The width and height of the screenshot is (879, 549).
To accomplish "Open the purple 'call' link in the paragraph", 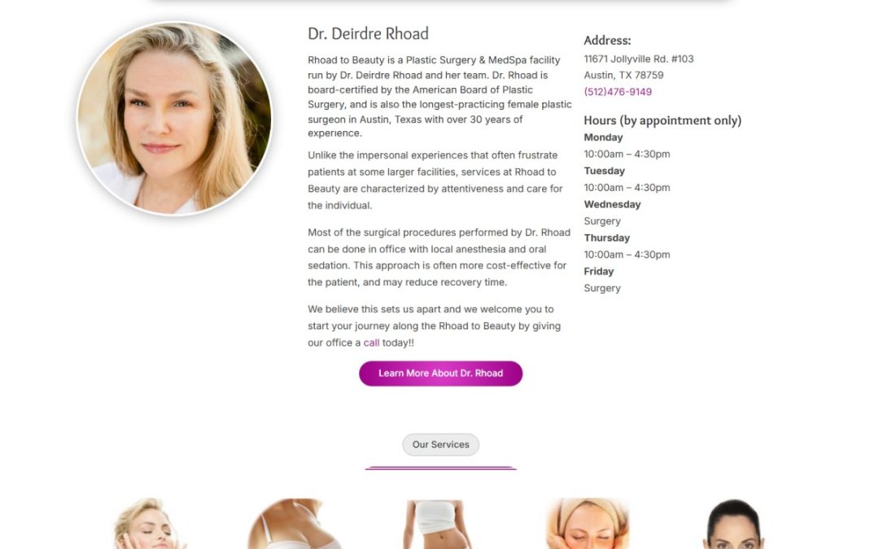I will pyautogui.click(x=371, y=343).
